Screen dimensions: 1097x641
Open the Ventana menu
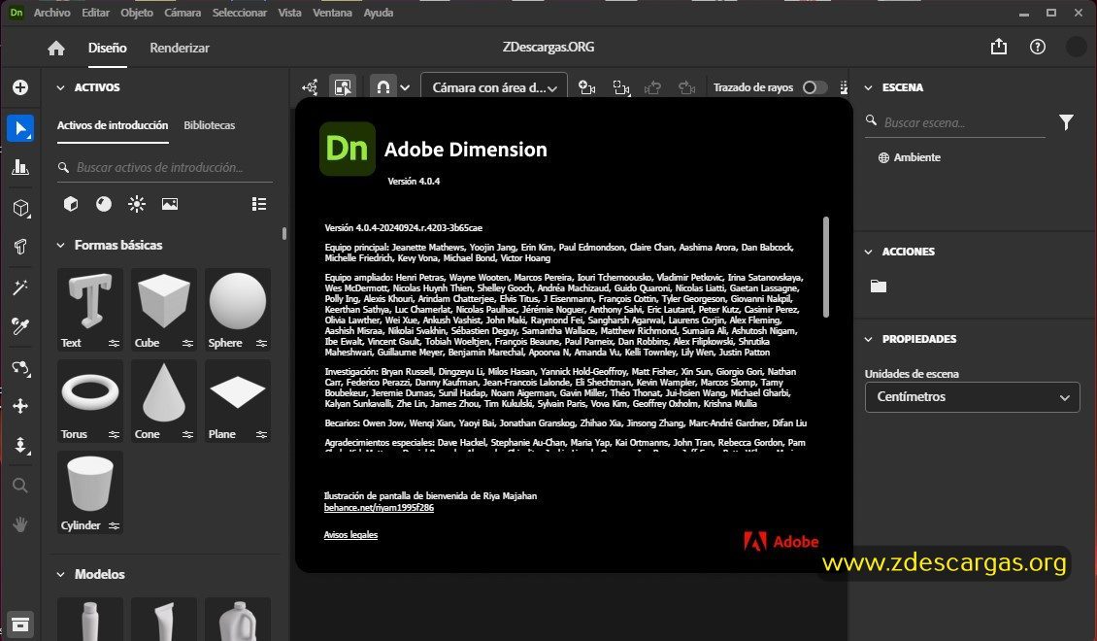(x=332, y=13)
